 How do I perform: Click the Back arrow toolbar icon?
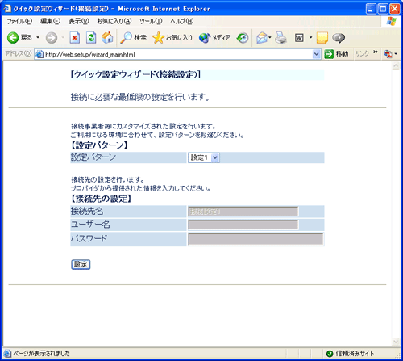point(13,38)
